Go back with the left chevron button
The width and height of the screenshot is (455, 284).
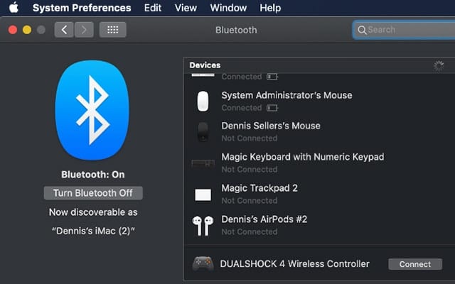coord(64,30)
